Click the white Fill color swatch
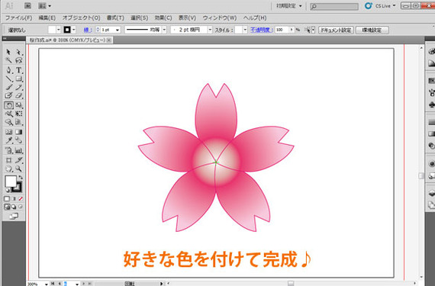Image resolution: width=435 pixels, height=286 pixels. pyautogui.click(x=11, y=182)
